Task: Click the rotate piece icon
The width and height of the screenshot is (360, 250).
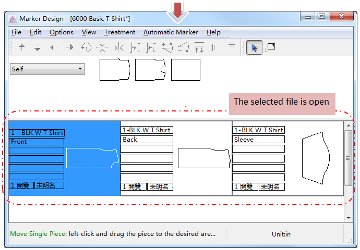Action: [x=86, y=48]
